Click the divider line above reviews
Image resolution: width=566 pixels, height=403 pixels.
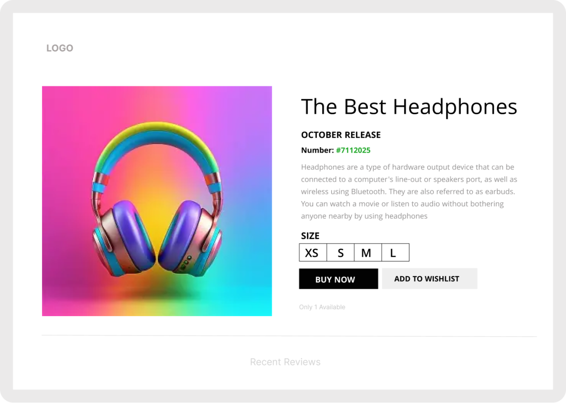pyautogui.click(x=289, y=336)
